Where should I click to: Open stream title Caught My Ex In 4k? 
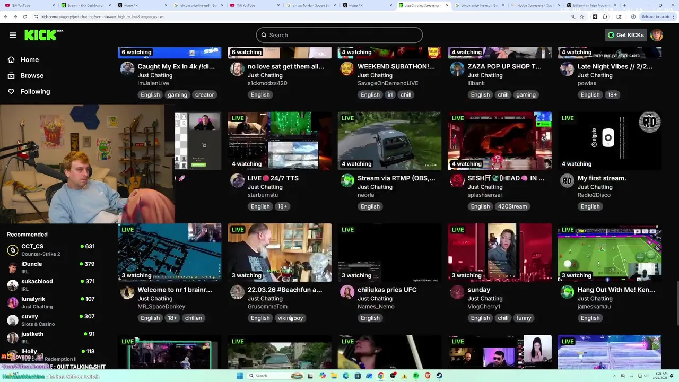tap(176, 66)
